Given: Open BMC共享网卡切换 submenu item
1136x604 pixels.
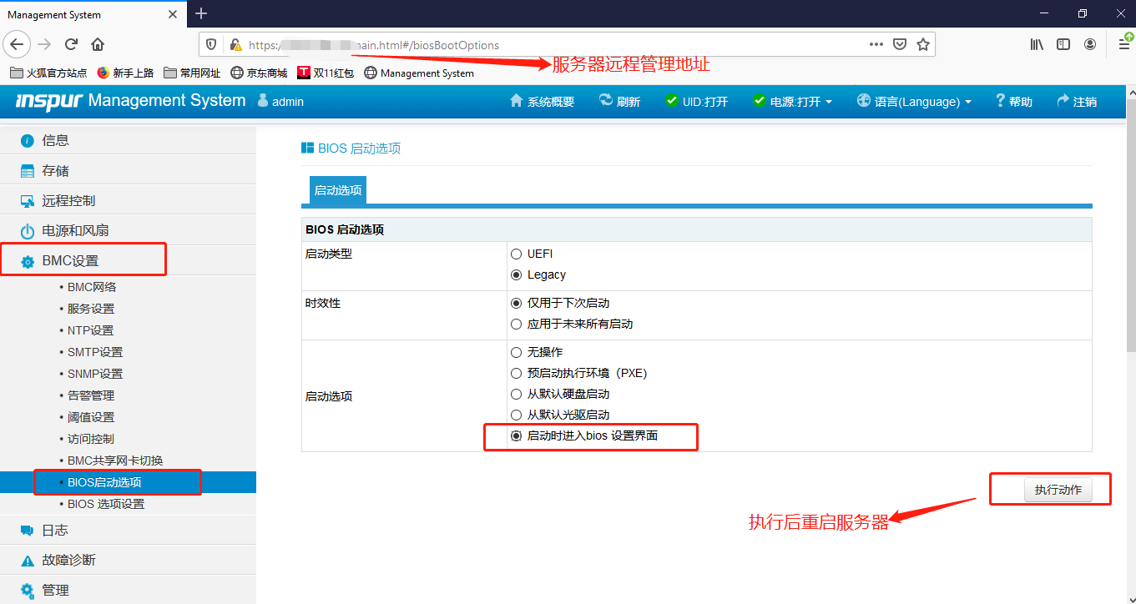Looking at the screenshot, I should click(x=115, y=461).
